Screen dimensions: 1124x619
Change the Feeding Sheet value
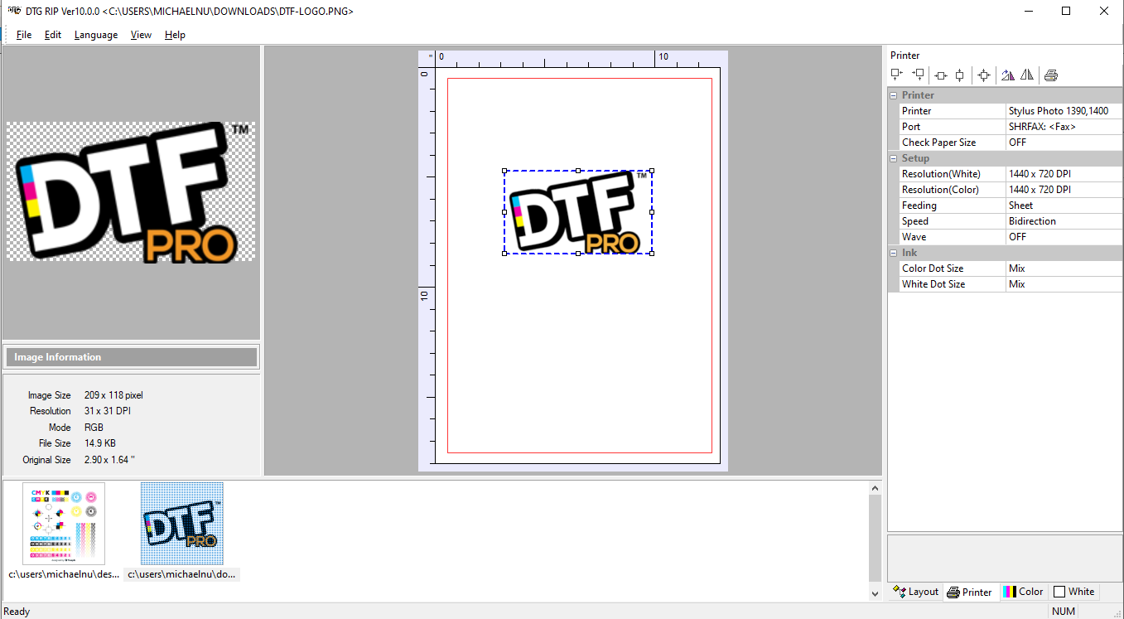[1064, 206]
